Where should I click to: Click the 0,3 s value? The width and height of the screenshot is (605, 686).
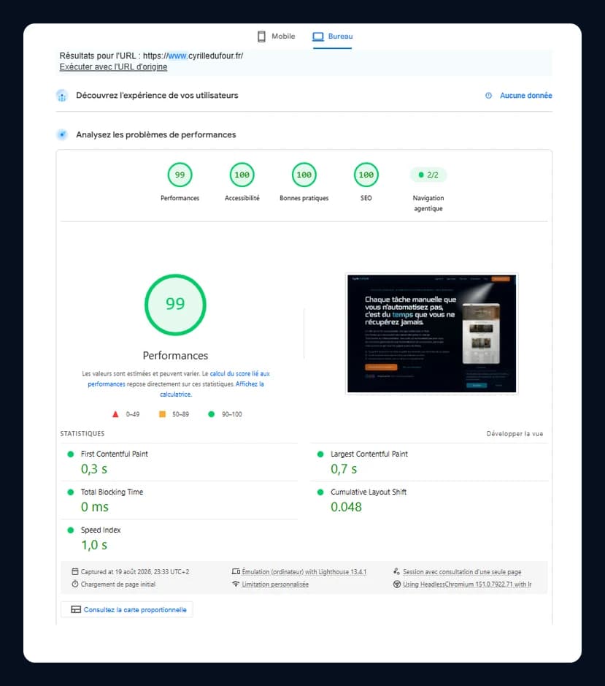(94, 469)
